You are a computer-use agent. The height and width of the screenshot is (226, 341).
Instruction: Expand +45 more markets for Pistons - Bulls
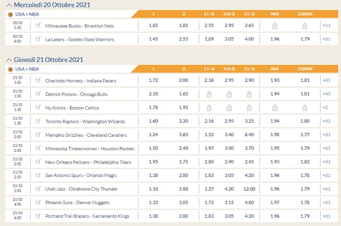[x=326, y=94]
